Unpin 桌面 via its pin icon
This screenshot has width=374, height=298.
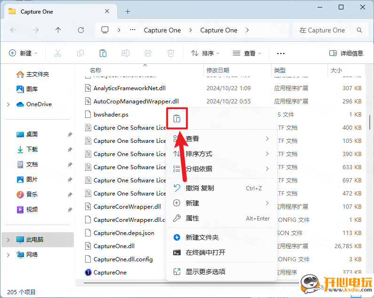pos(70,134)
